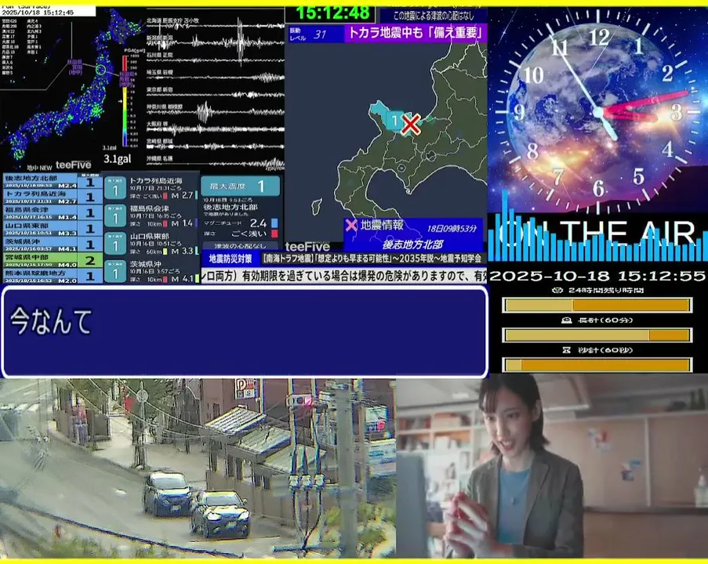The image size is (708, 564).
Task: Click the ON THE AIR sign
Action: click(597, 233)
